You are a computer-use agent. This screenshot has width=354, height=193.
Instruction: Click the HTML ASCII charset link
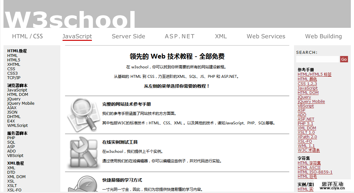[309, 168]
